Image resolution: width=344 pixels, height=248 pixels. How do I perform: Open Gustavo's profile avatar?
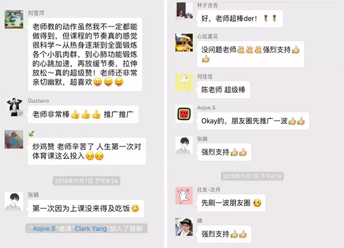point(14,107)
